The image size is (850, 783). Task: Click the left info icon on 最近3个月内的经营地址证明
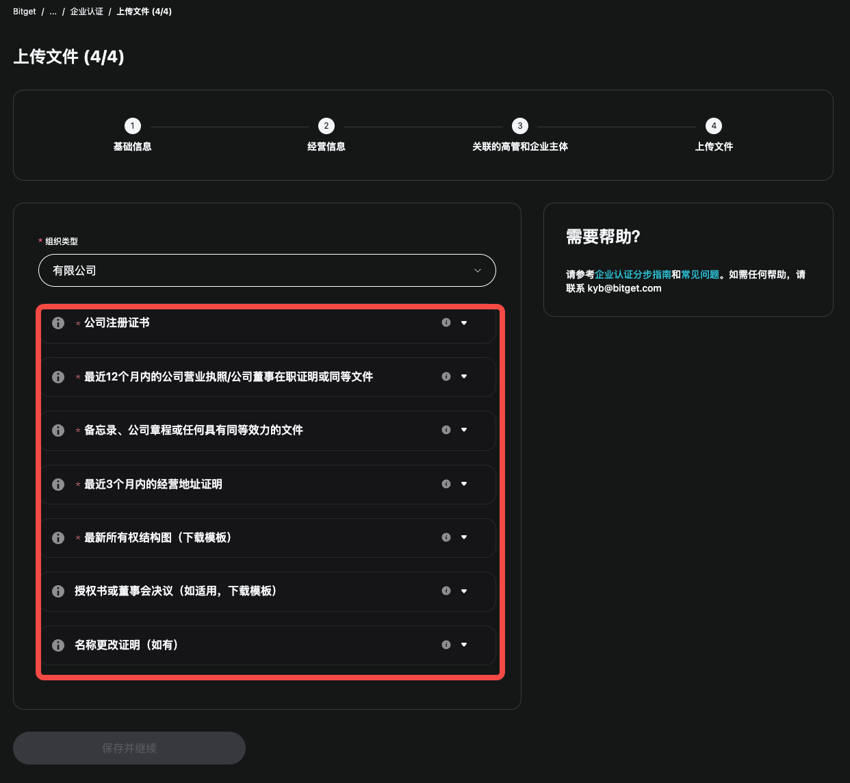pos(58,484)
